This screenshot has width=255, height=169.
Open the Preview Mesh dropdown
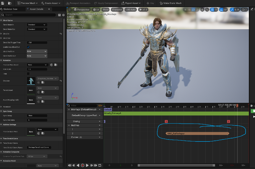(x=27, y=3)
